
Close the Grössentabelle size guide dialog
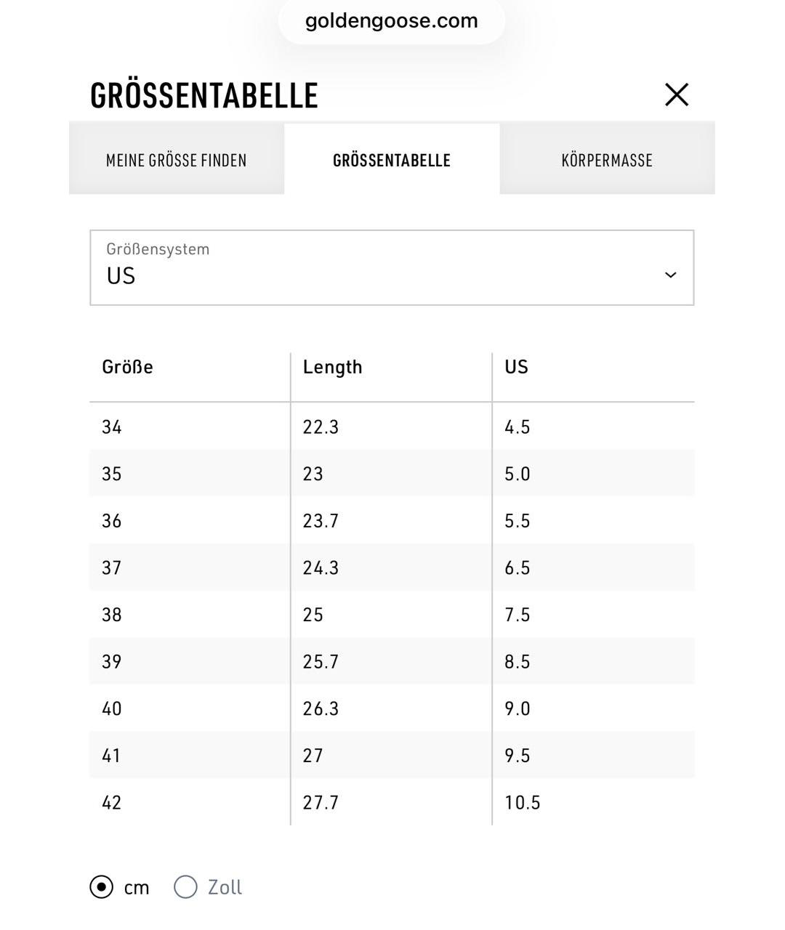point(676,94)
